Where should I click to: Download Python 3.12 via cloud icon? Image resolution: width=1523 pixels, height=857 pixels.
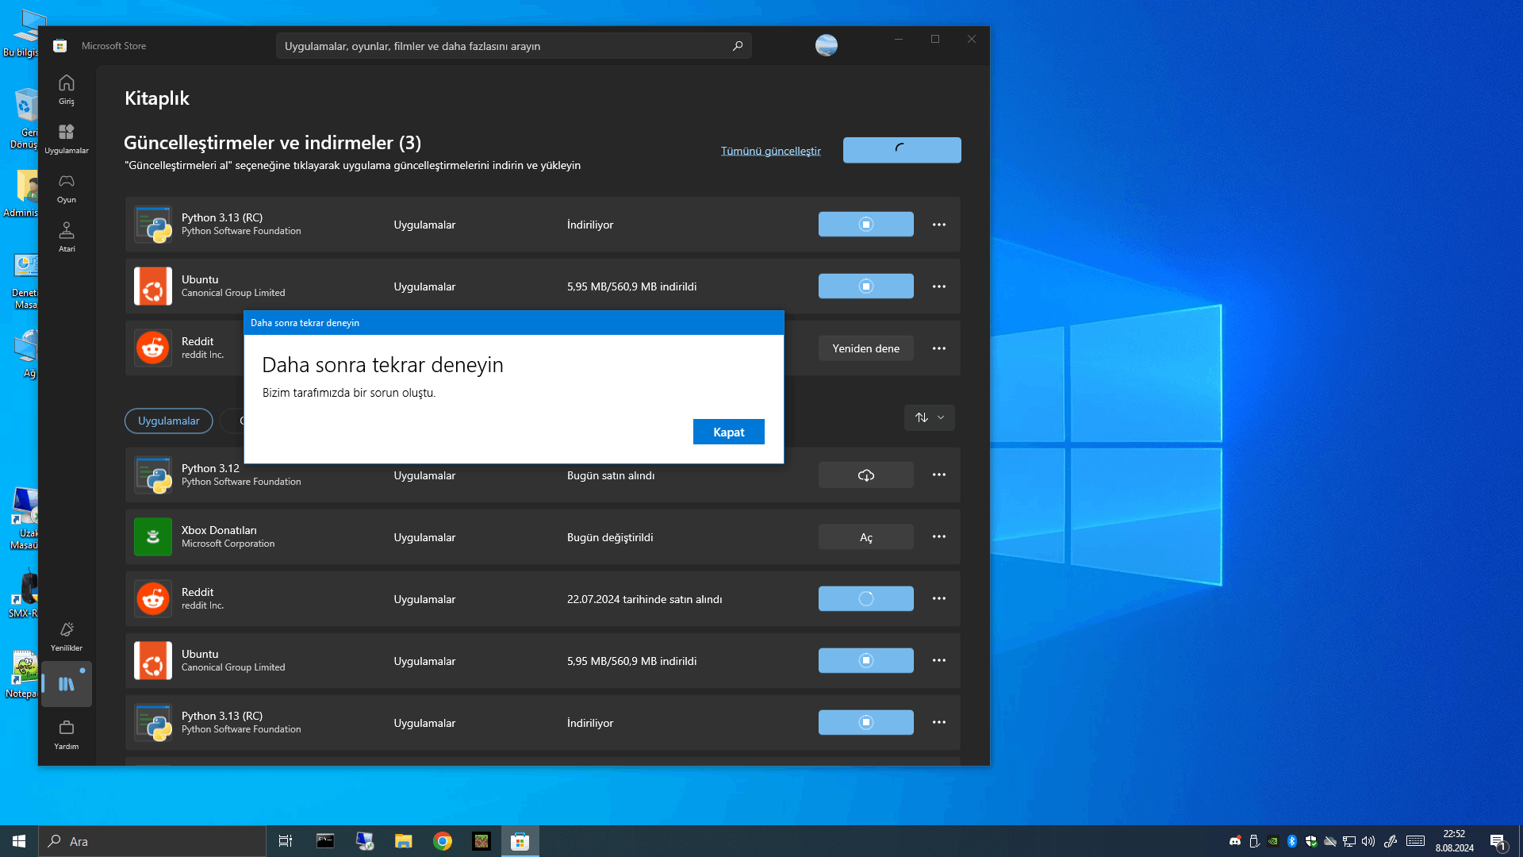click(x=865, y=475)
